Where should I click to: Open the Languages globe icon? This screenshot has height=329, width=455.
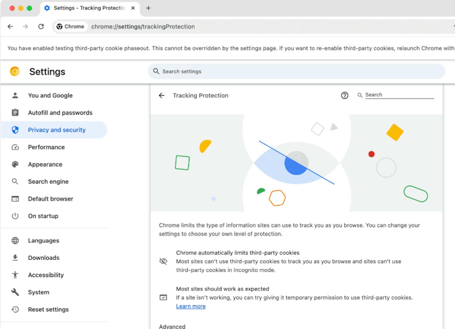pyautogui.click(x=15, y=240)
